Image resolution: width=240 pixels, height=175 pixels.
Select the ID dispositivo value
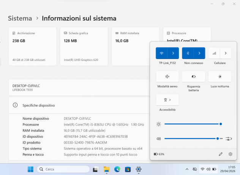96,137
